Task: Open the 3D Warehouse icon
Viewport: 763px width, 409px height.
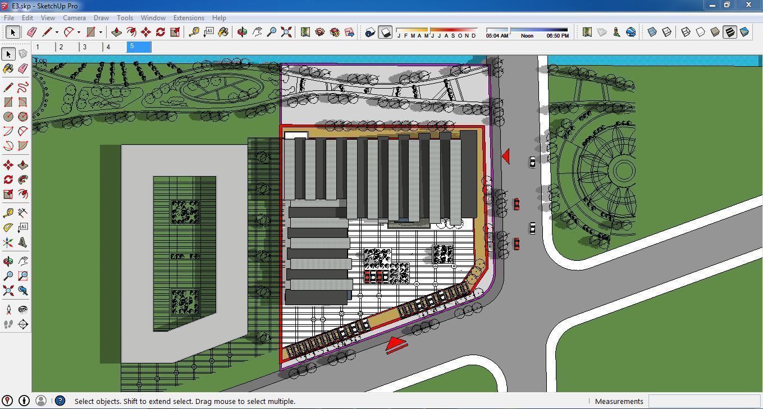Action: tap(320, 32)
